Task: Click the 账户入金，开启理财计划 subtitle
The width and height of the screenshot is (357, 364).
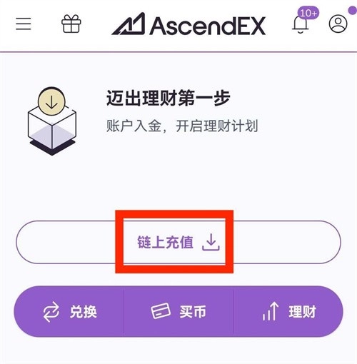Action: click(182, 126)
